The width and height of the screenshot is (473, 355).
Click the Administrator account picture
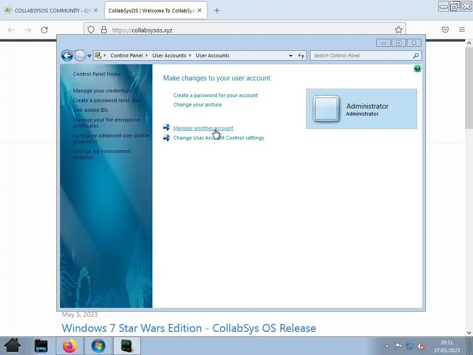(326, 109)
